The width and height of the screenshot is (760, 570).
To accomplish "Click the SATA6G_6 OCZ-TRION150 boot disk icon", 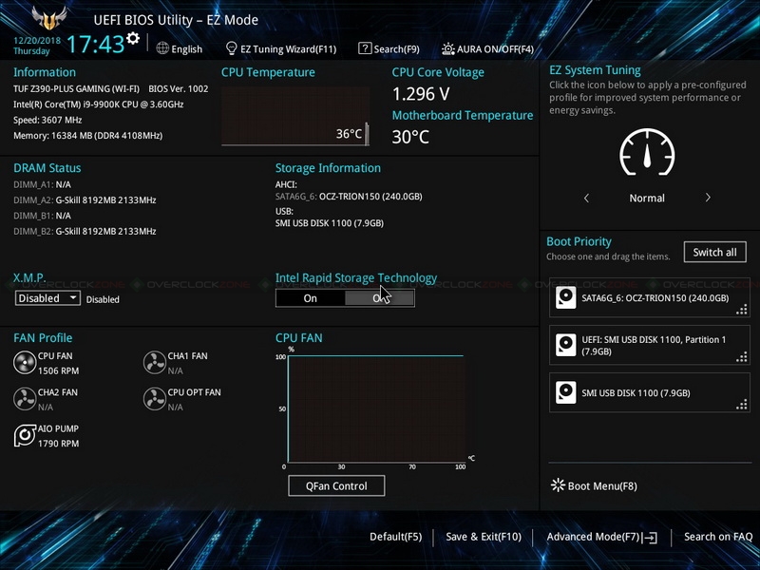I will [565, 297].
